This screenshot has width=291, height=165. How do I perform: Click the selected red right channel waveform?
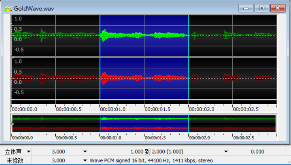[144, 78]
